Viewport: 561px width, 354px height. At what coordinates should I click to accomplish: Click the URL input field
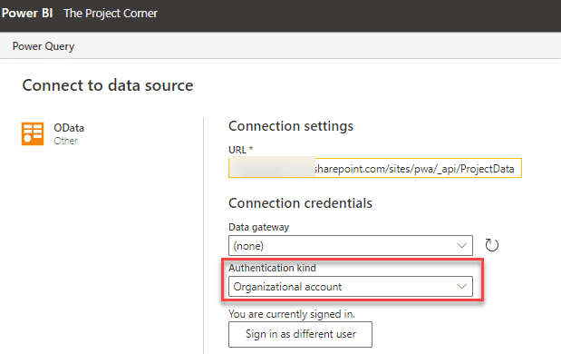(x=375, y=168)
